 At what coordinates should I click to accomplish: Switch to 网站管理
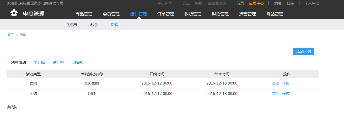tap(275, 14)
